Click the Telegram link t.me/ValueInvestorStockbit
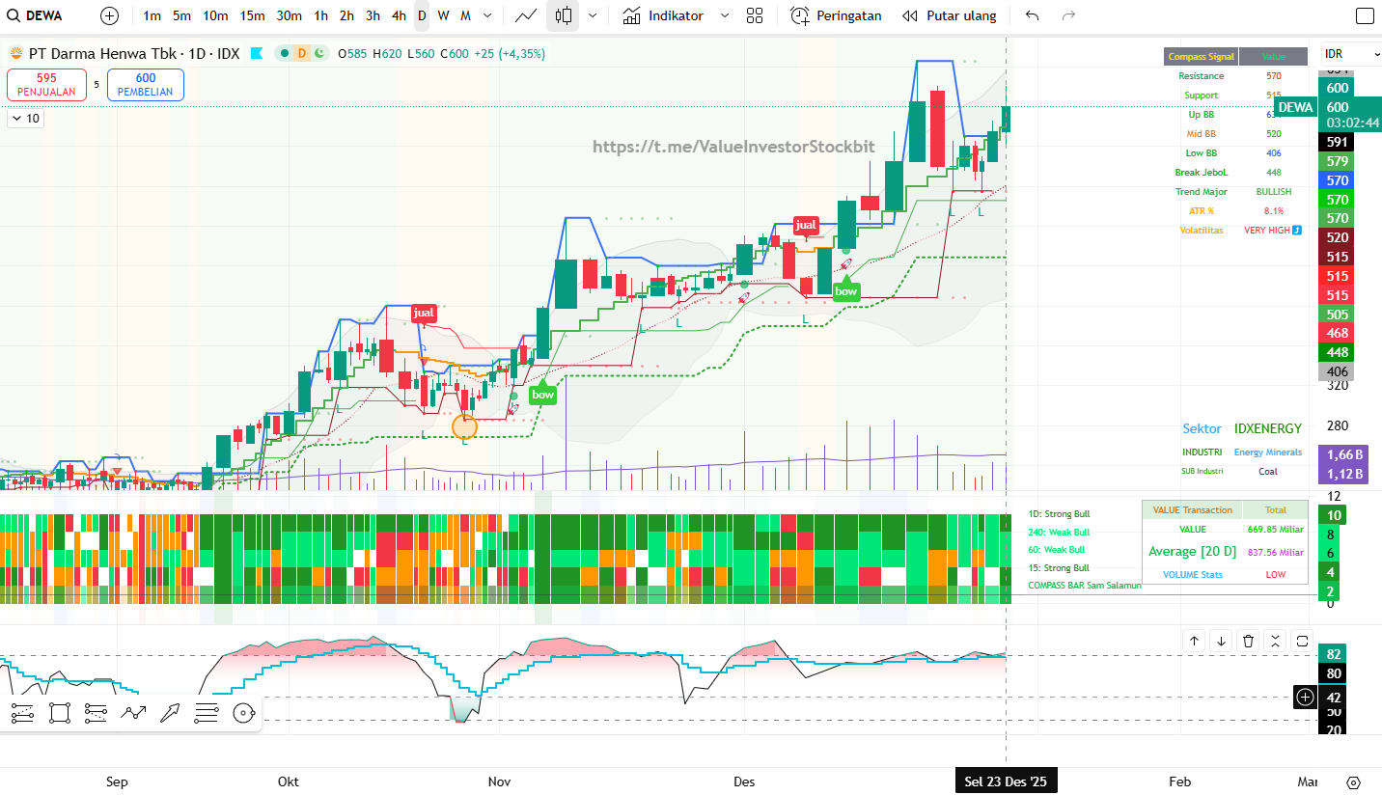This screenshot has height=795, width=1382. pos(733,147)
